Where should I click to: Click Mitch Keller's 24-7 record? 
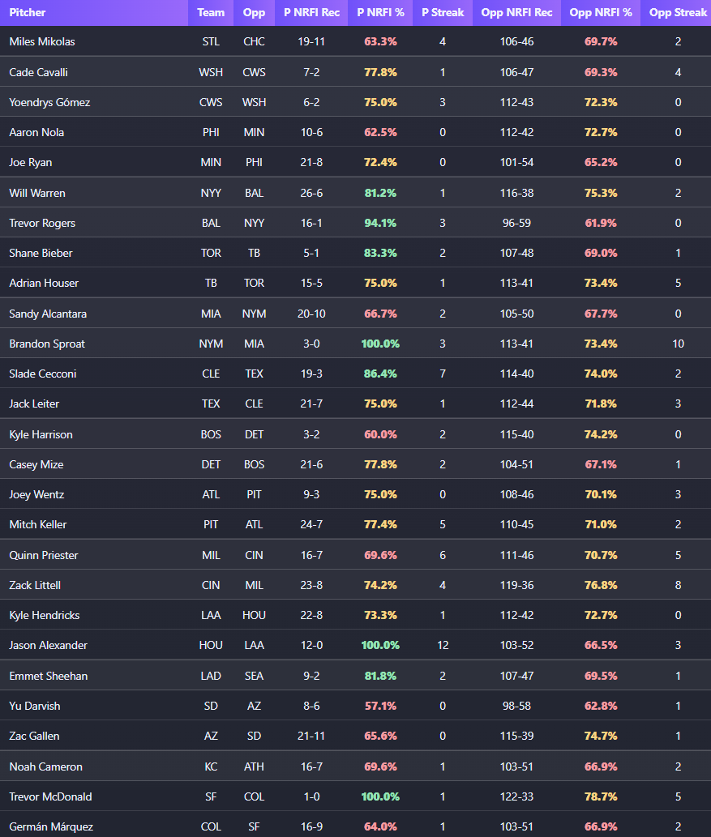(311, 524)
